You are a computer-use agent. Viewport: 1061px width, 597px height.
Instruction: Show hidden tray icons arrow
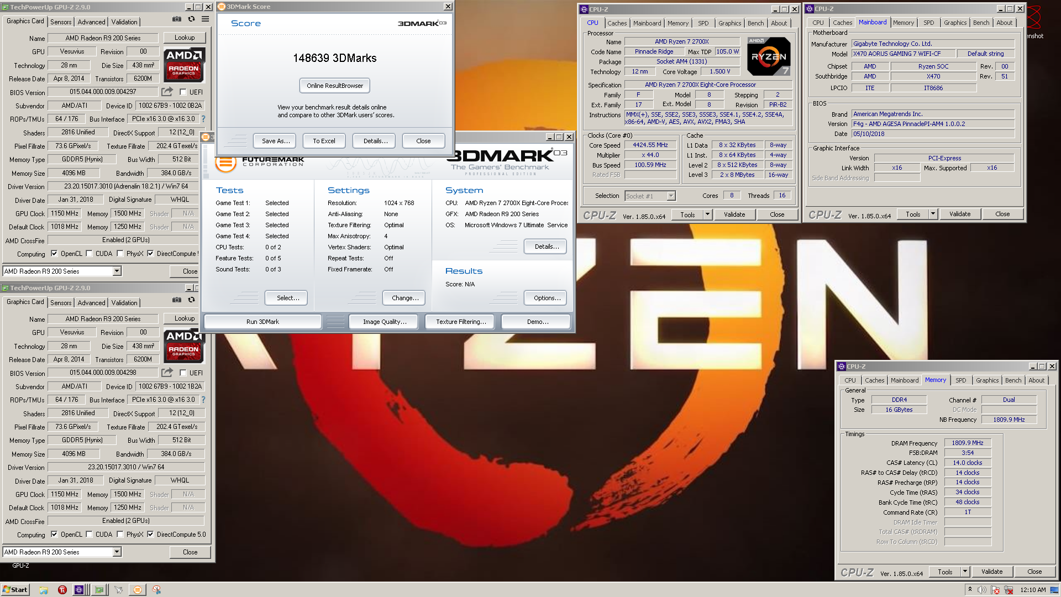click(970, 590)
